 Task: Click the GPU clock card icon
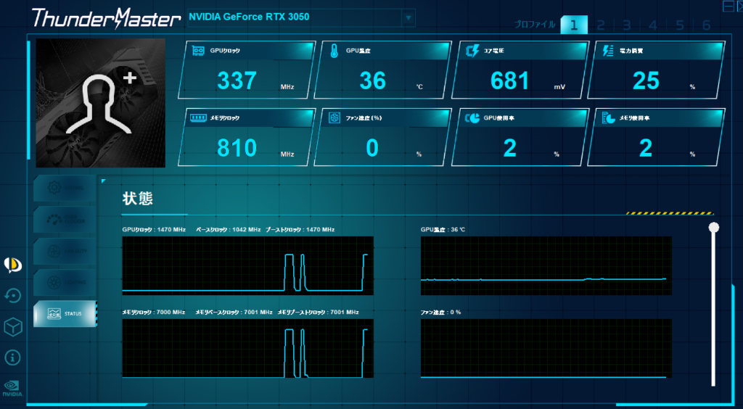[198, 51]
